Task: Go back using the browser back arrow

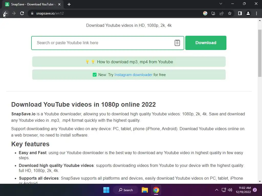Action: [6, 13]
